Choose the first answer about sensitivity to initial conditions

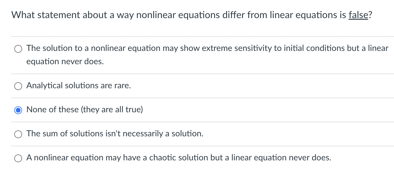click(18, 49)
